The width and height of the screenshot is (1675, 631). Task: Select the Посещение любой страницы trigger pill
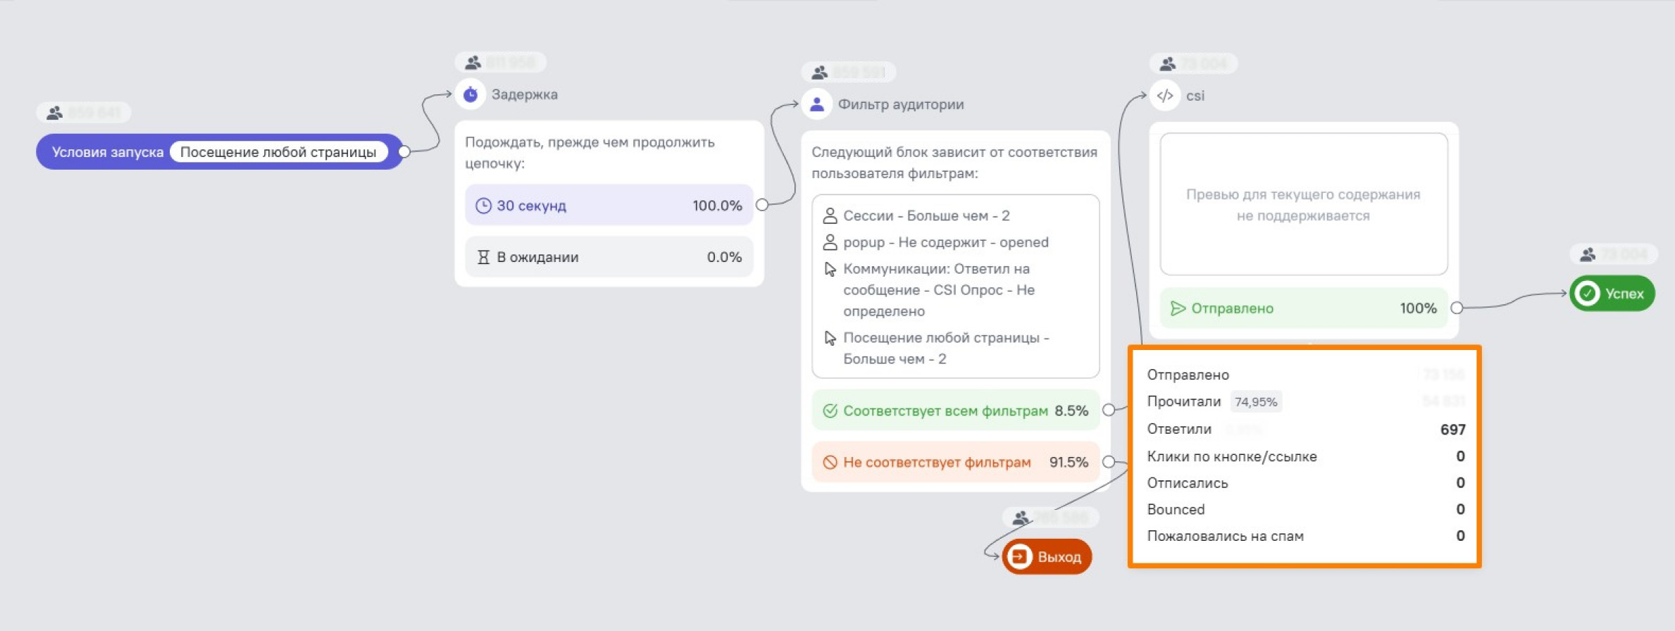tap(278, 152)
